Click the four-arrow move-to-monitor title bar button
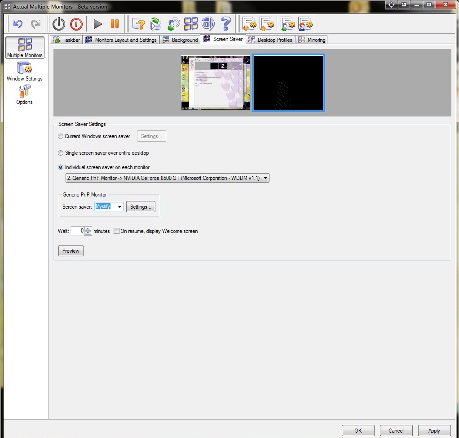This screenshot has height=438, width=459. click(x=391, y=4)
